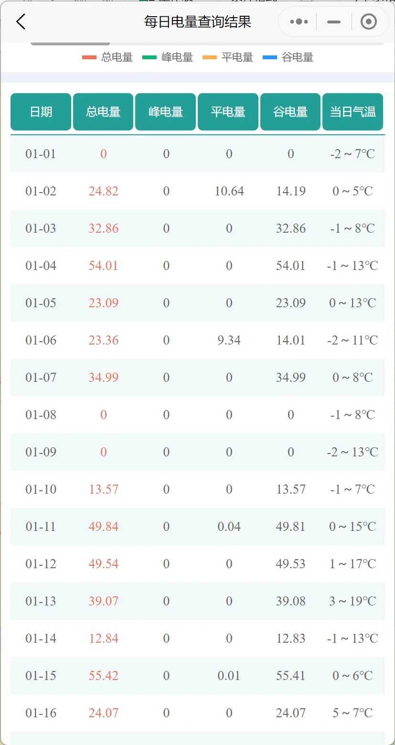The width and height of the screenshot is (395, 745).
Task: Select the 平电量 column header
Action: pos(228,112)
